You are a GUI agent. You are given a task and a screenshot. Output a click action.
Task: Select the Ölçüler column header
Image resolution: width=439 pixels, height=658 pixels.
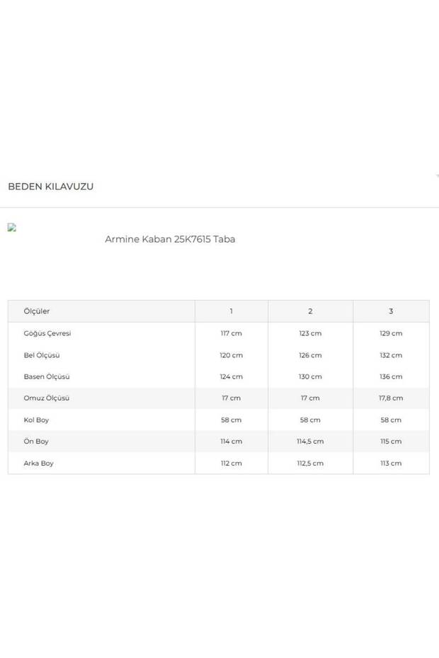(x=37, y=311)
